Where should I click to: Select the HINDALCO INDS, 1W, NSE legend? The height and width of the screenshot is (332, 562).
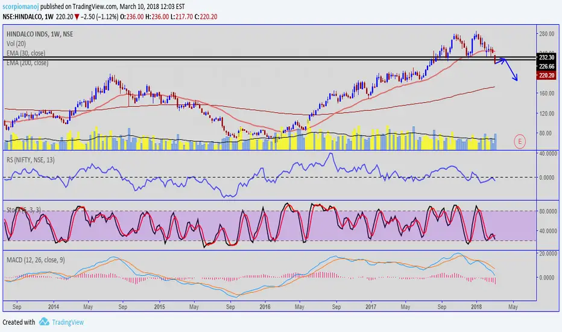coord(40,34)
